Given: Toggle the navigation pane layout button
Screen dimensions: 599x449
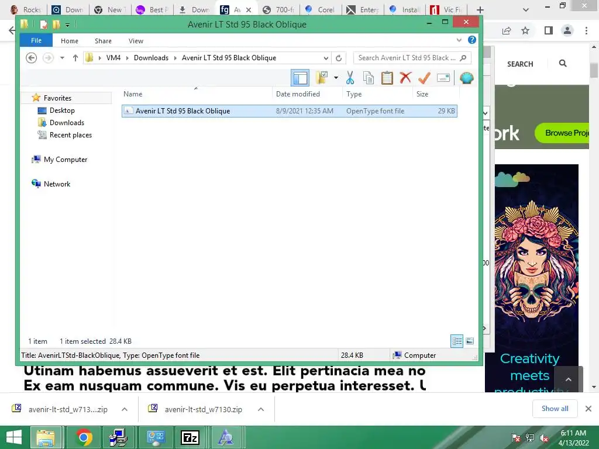Looking at the screenshot, I should [300, 78].
